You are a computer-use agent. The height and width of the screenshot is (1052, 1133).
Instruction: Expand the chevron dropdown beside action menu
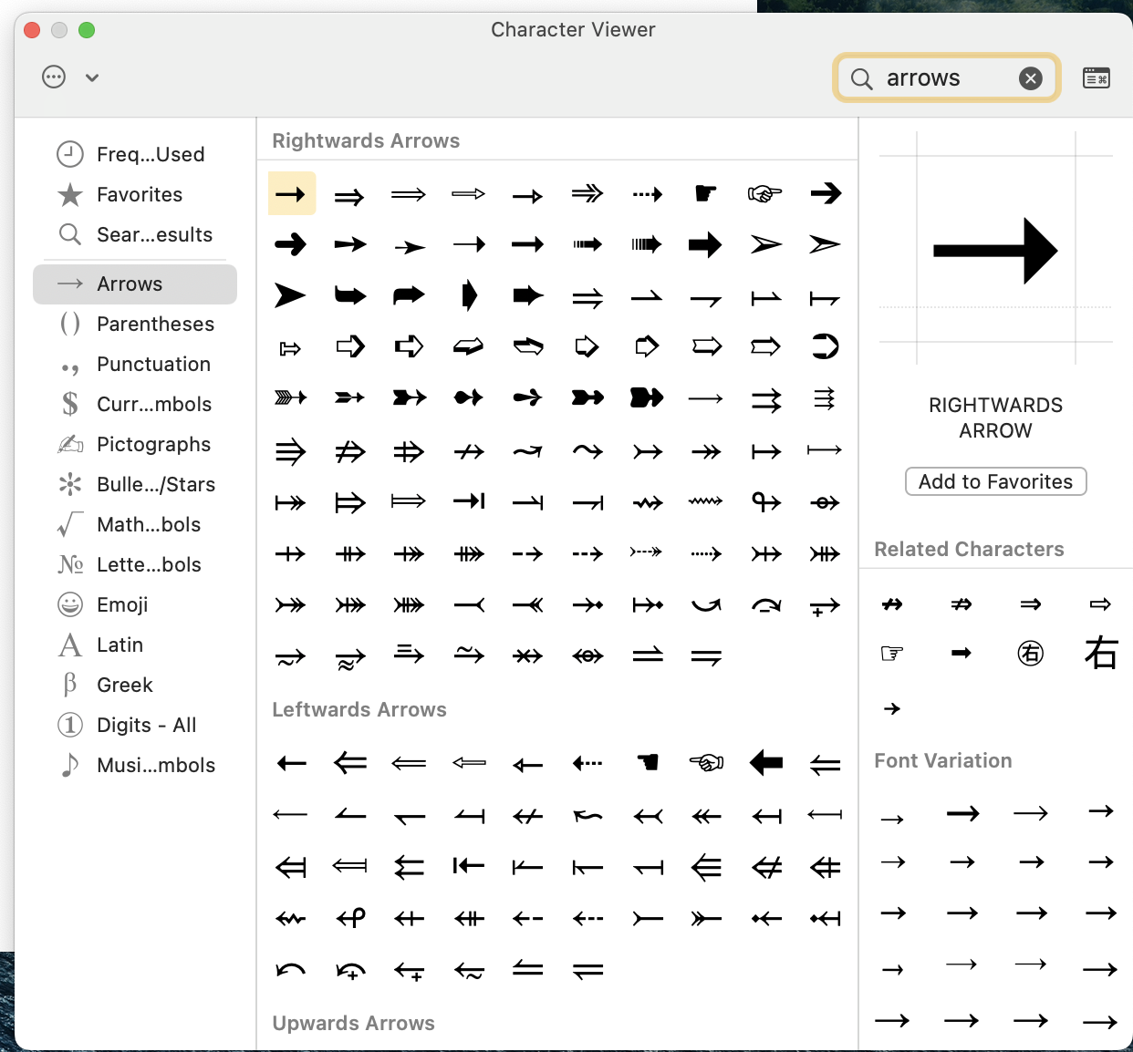pos(92,77)
